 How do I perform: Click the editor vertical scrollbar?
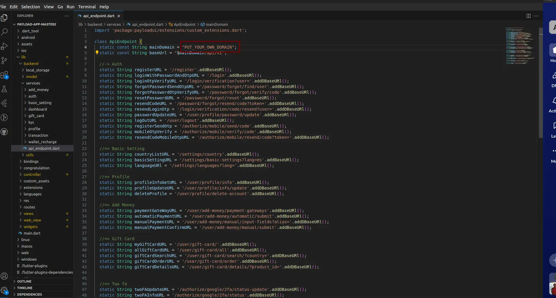tap(541, 83)
